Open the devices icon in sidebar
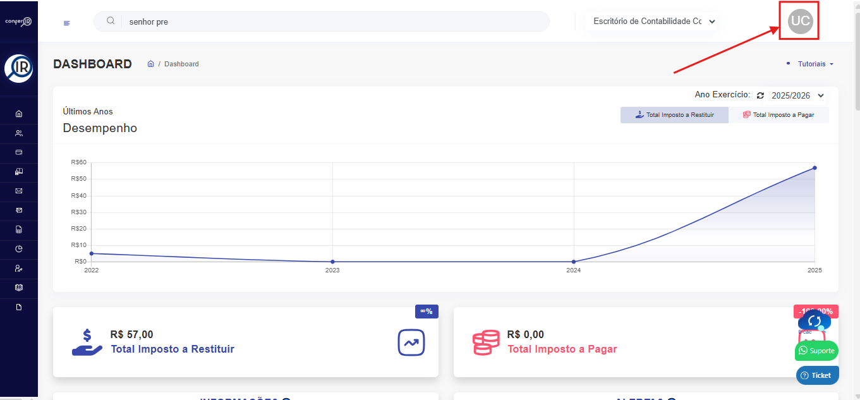Screen dimensions: 860x400 [18, 171]
